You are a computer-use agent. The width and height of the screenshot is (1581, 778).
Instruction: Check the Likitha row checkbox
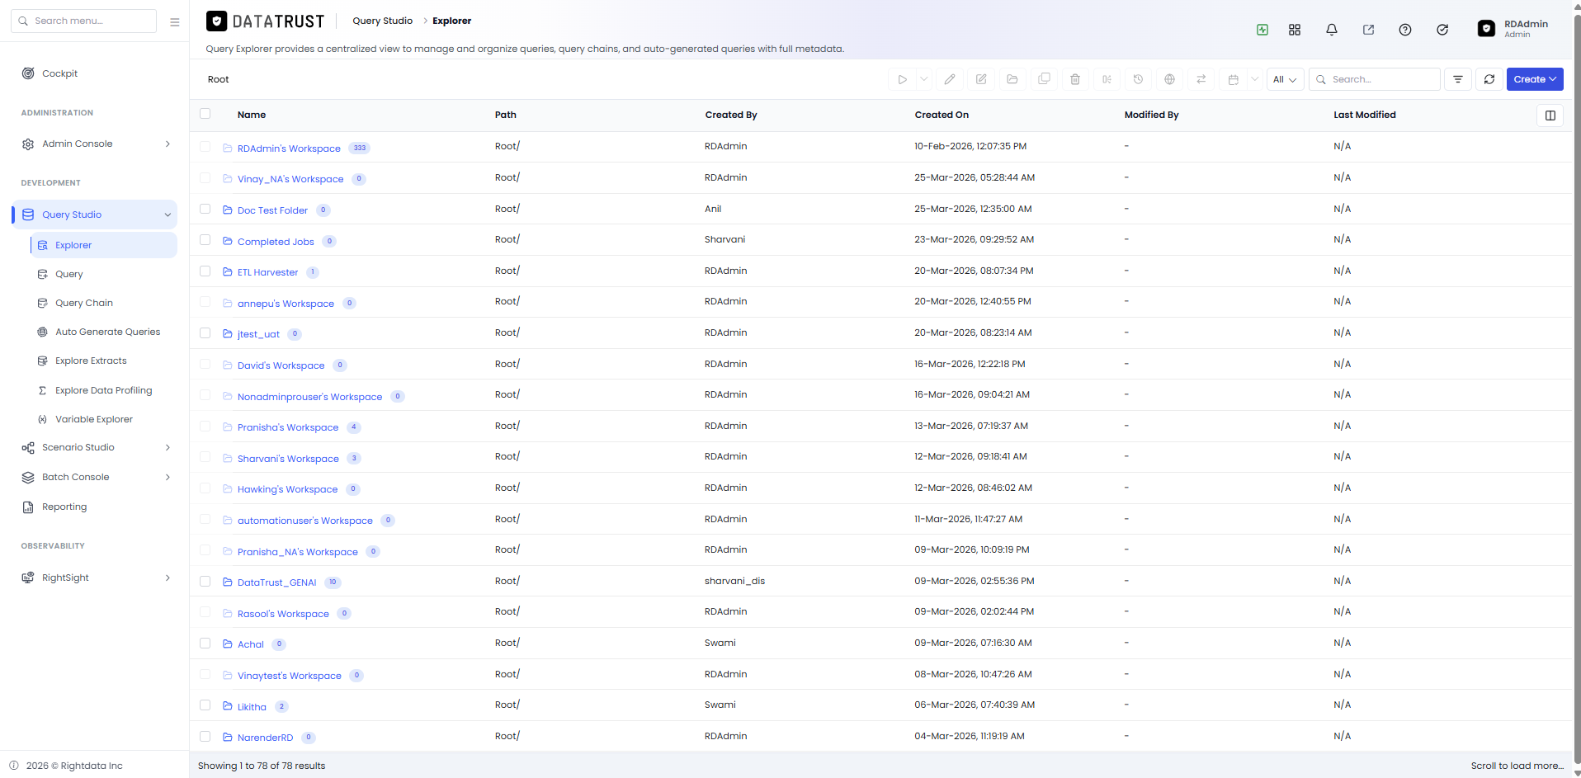tap(205, 705)
